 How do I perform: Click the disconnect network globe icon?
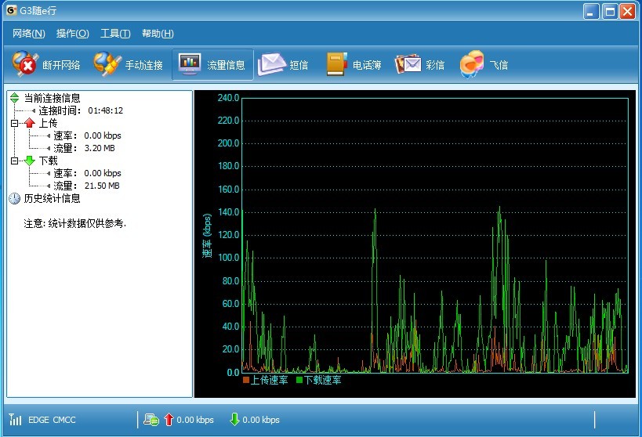click(25, 64)
